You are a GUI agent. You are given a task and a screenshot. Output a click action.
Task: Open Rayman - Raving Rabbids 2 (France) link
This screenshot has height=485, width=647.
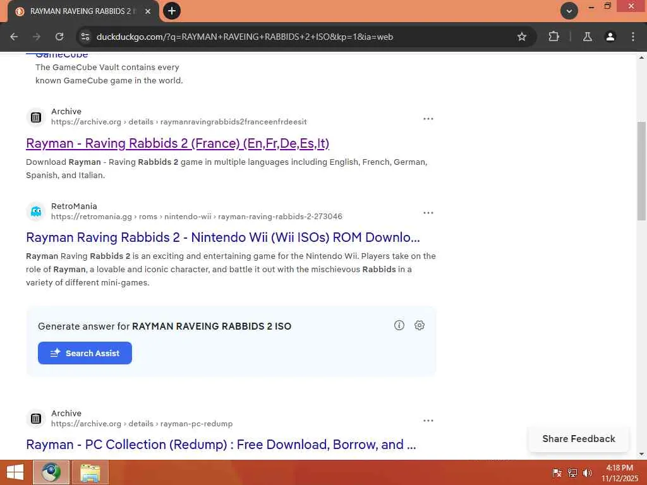click(x=178, y=143)
